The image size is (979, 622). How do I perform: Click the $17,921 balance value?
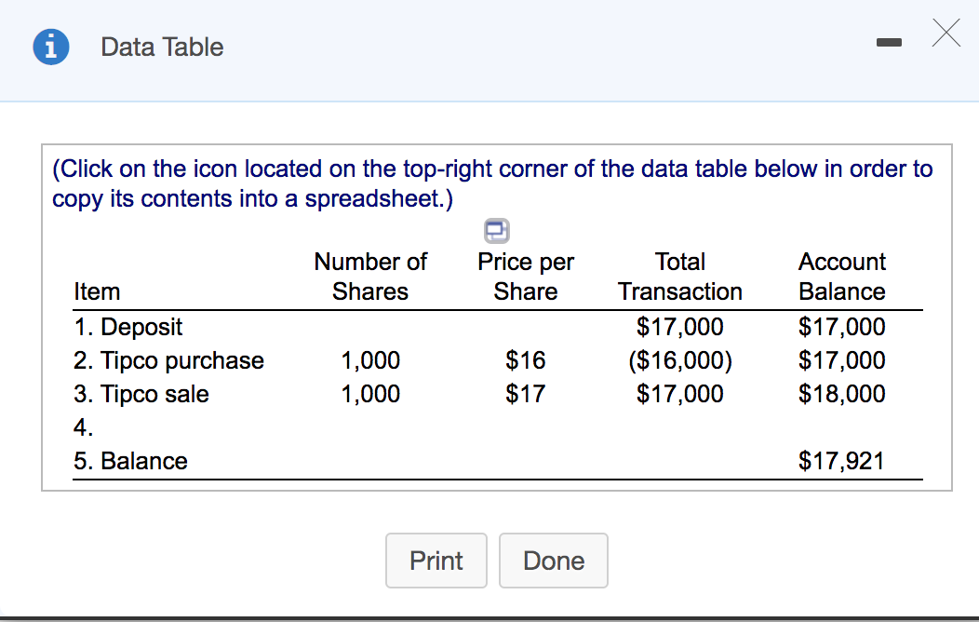pyautogui.click(x=842, y=461)
